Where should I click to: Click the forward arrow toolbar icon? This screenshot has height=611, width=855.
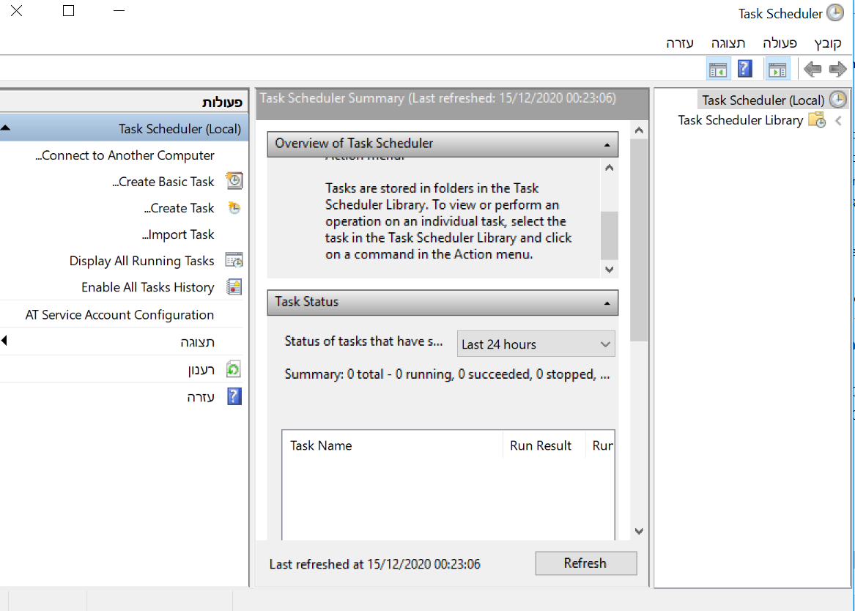[837, 69]
